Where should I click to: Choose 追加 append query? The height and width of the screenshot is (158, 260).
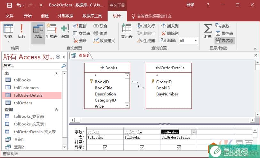[65, 31]
